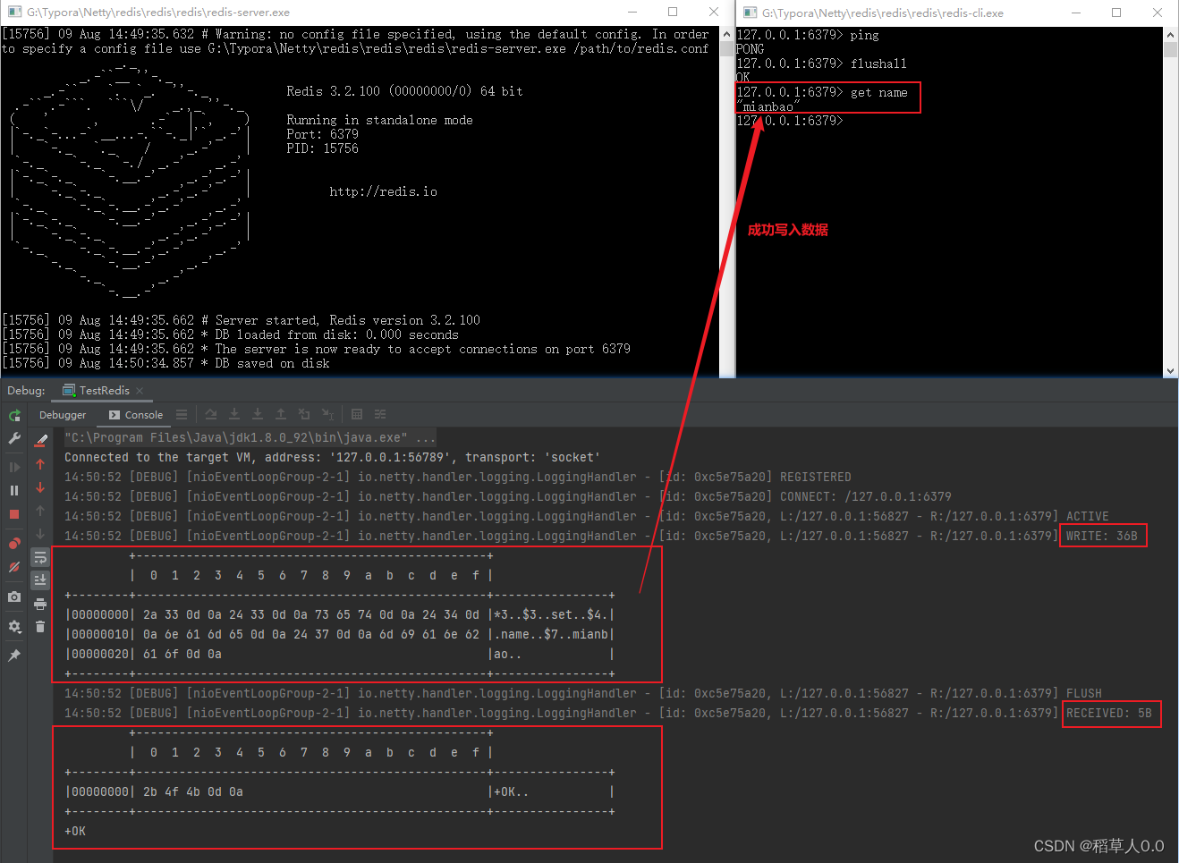The width and height of the screenshot is (1179, 863).
Task: Click the redis-cli scrollbar thumb
Action: (x=1171, y=49)
